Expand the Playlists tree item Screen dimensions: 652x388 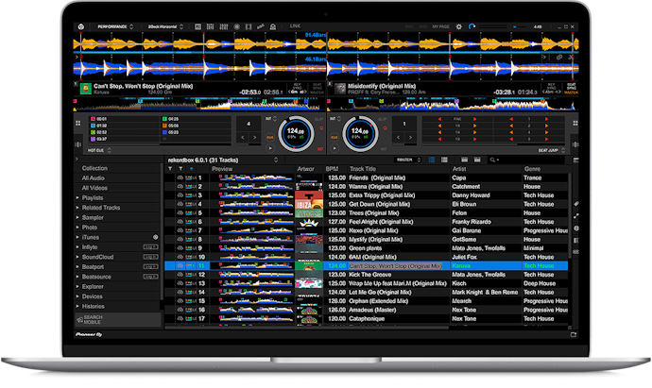click(x=77, y=197)
